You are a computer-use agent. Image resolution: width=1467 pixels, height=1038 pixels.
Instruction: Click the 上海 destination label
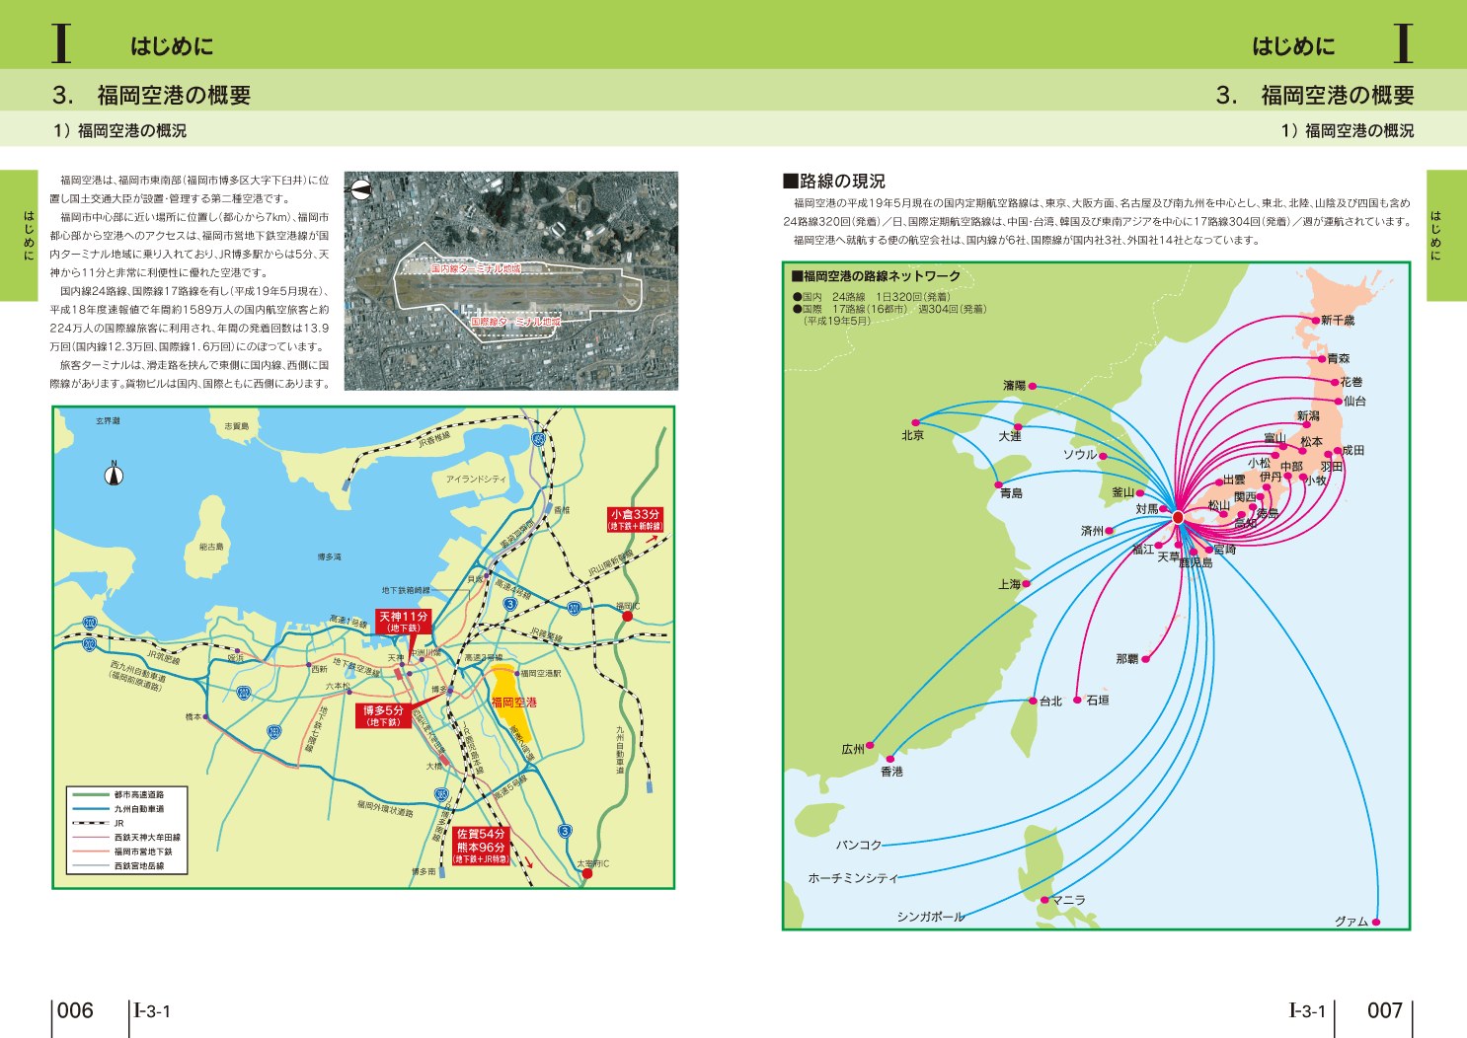1009,584
